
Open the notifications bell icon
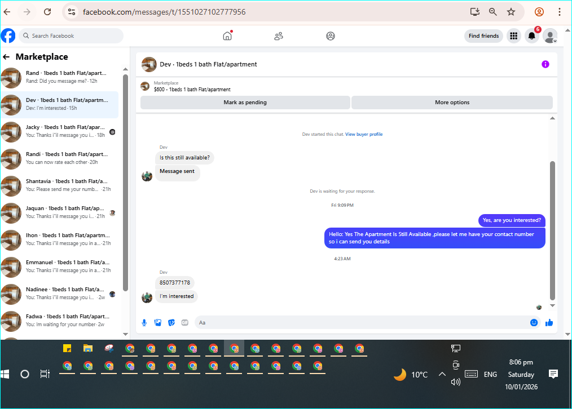[532, 35]
